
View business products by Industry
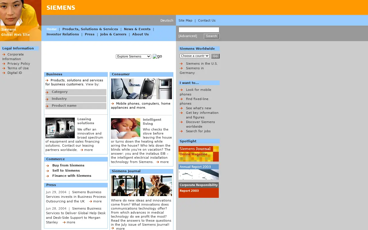click(76, 99)
